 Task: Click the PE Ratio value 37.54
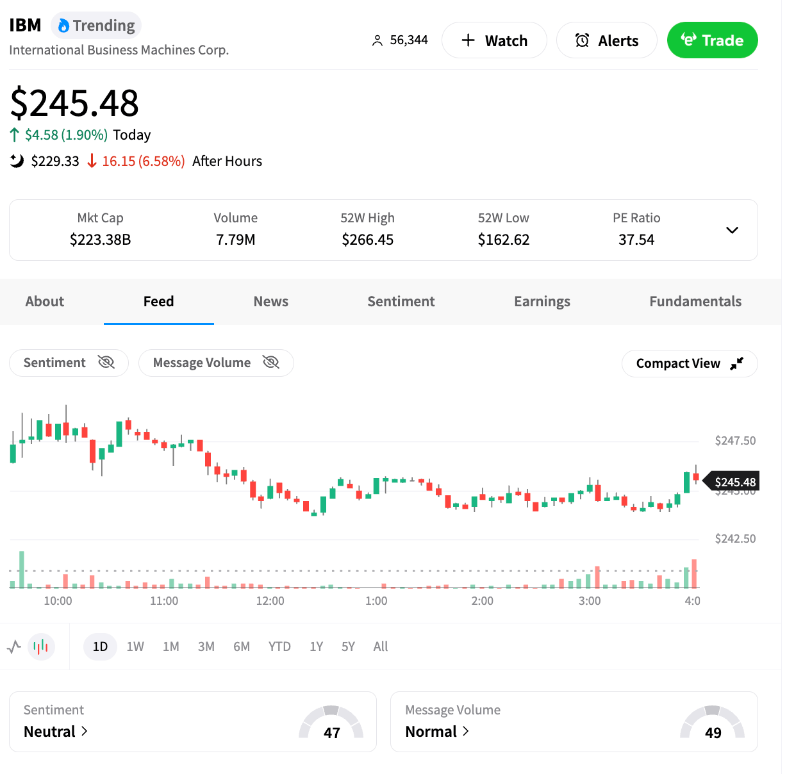click(x=636, y=240)
